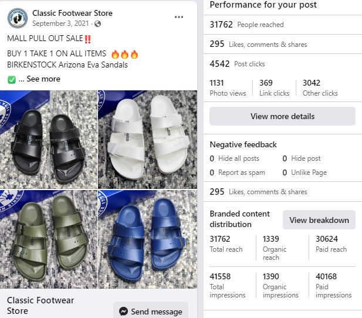Viewport: 362px width, 318px height.
Task: Open the blue sandals photo
Action: 148,239
